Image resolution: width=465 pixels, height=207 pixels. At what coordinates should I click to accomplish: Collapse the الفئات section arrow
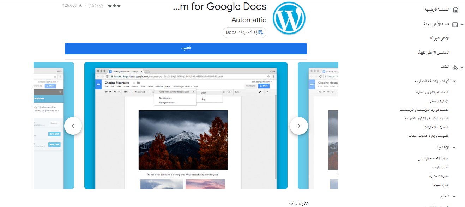[462, 67]
